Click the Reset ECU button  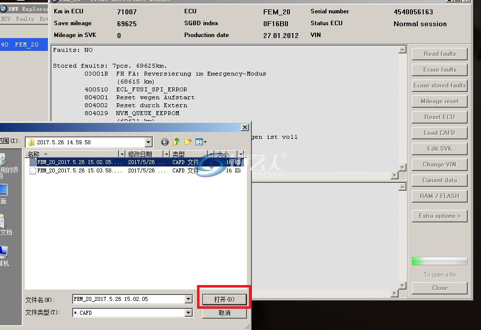pos(440,117)
